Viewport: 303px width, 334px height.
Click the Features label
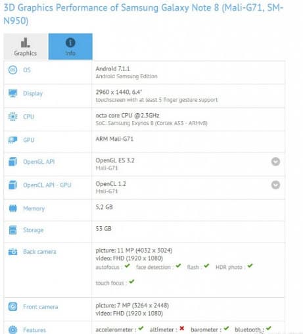click(34, 330)
